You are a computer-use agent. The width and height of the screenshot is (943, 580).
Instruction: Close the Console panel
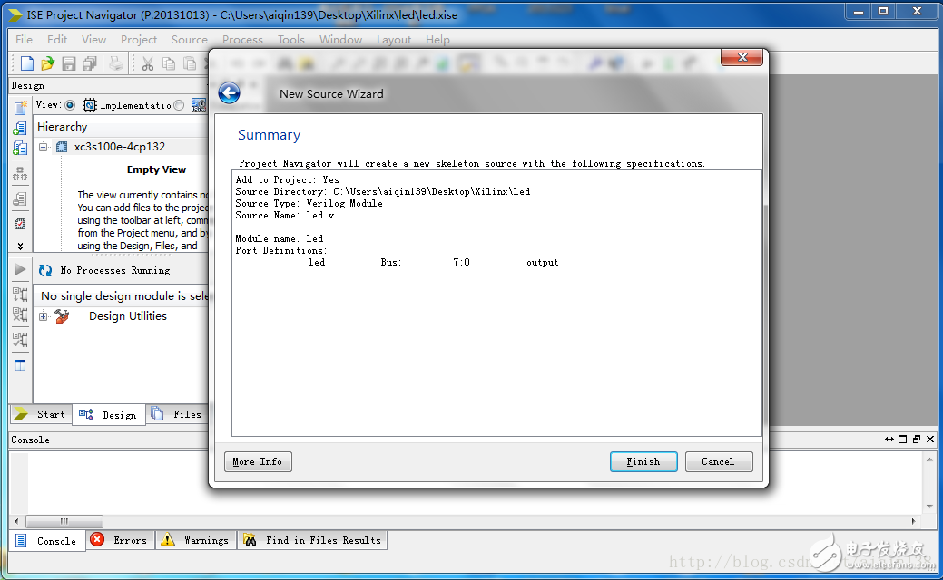pyautogui.click(x=930, y=440)
